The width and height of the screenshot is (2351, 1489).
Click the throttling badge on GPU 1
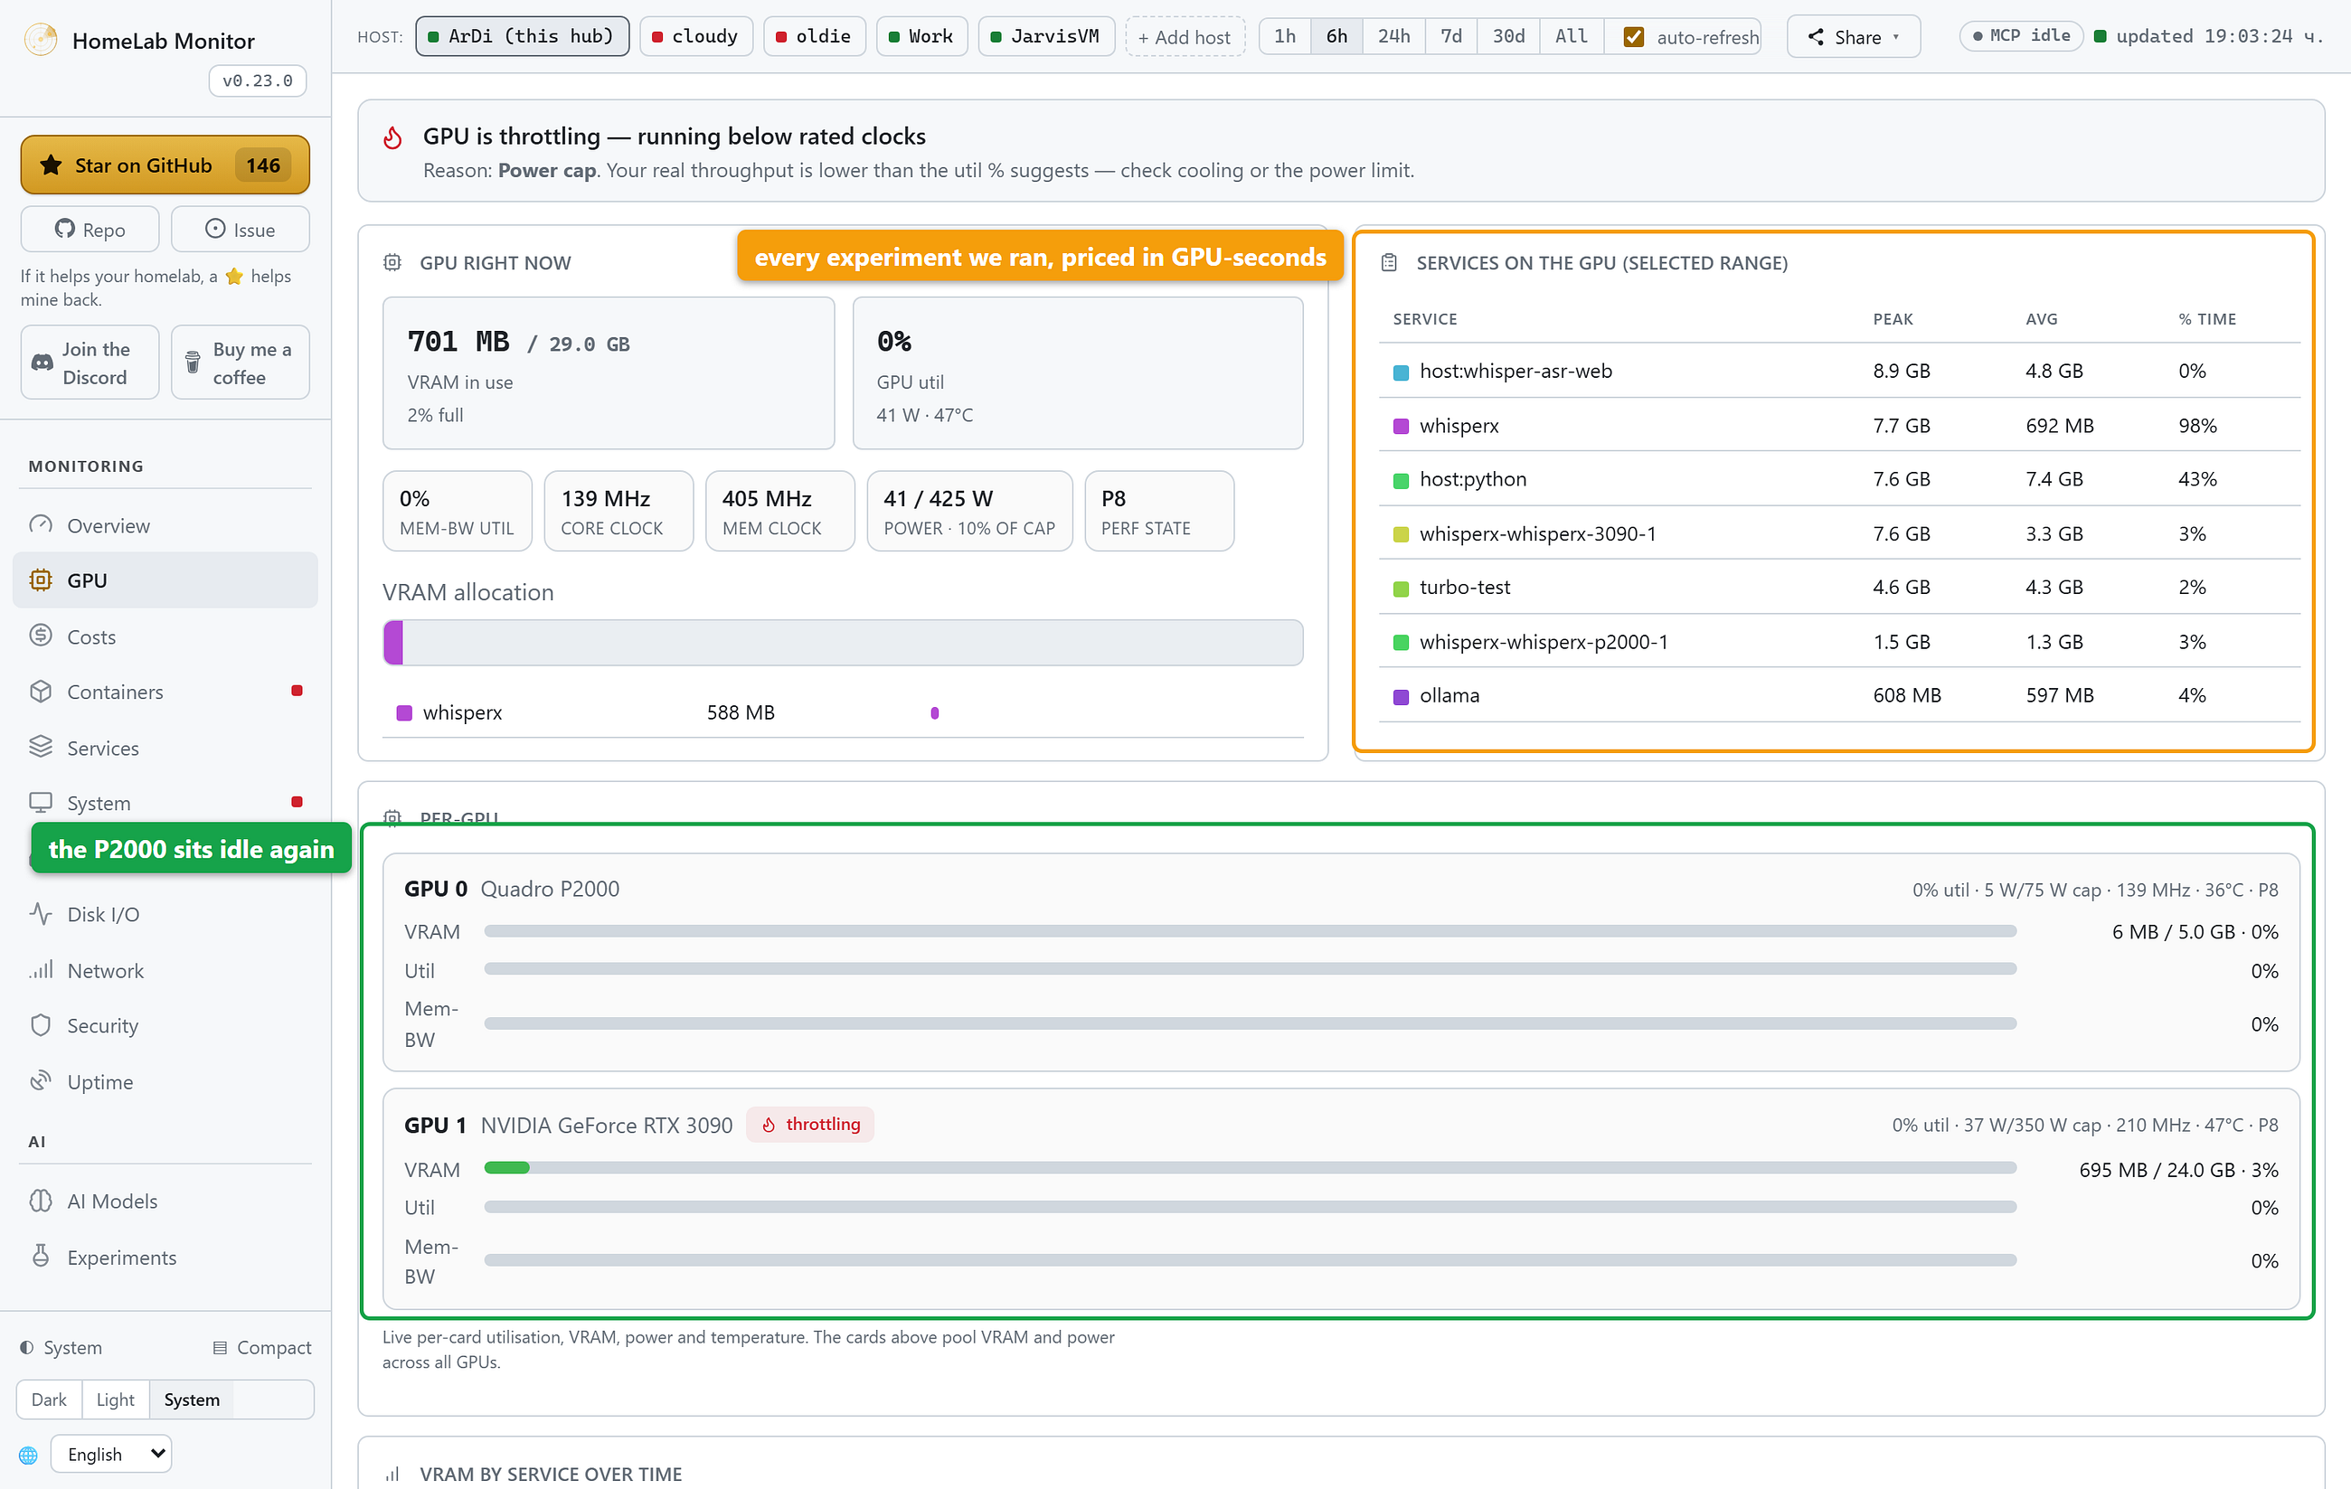click(810, 1124)
